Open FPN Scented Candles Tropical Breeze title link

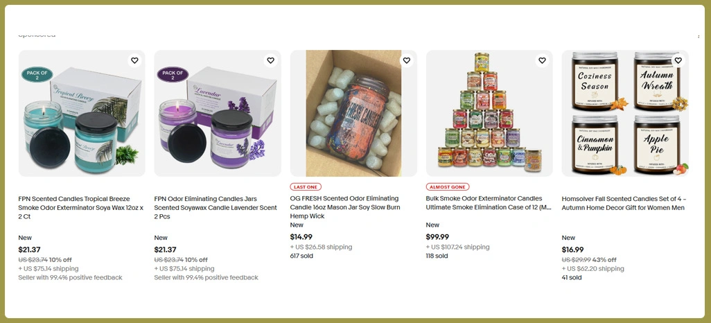pos(80,208)
